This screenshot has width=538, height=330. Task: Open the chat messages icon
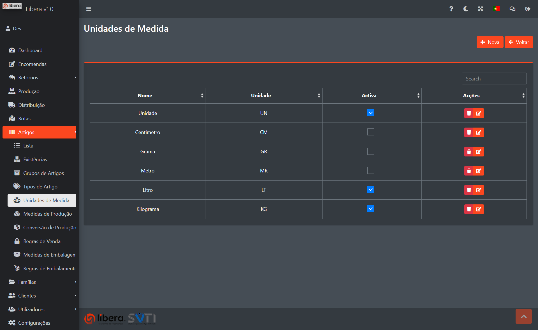pos(512,9)
